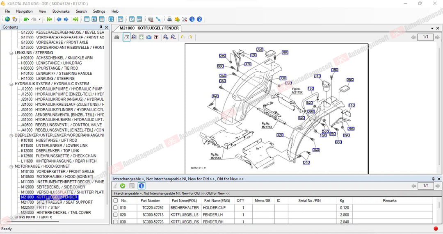The height and width of the screenshot is (234, 443).
Task: Select the hand pan tool in illustration toolbar
Action: tap(127, 37)
